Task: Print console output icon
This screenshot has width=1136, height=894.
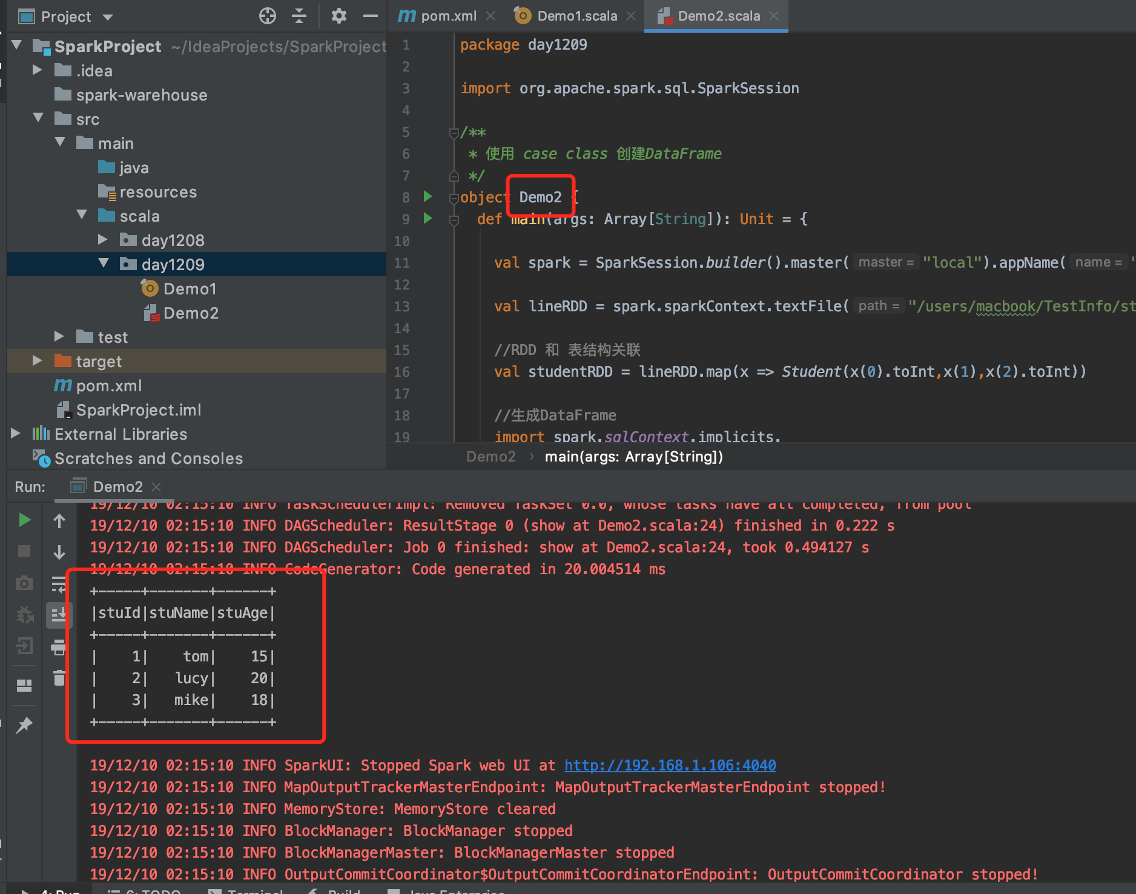Action: pyautogui.click(x=59, y=647)
